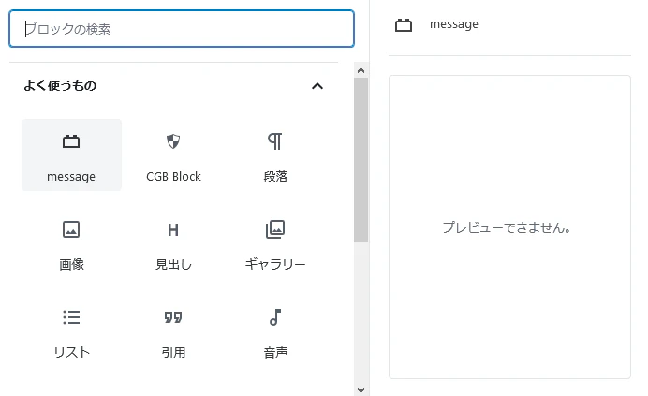Screen dimensions: 648x396
Task: Insert the CGB Block
Action: (x=173, y=155)
